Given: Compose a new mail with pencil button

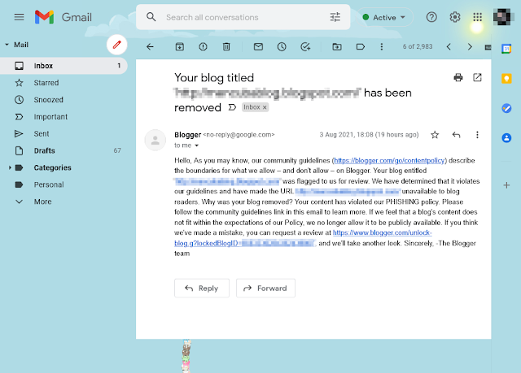Looking at the screenshot, I should click(x=116, y=45).
